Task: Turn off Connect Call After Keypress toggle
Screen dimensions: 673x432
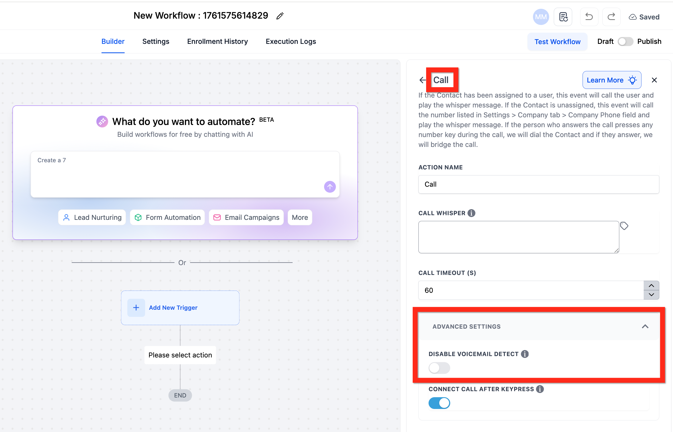Action: coord(439,403)
